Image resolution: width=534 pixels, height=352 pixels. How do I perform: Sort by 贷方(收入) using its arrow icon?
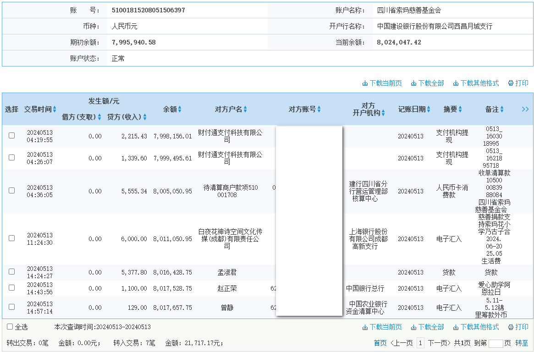coord(145,117)
